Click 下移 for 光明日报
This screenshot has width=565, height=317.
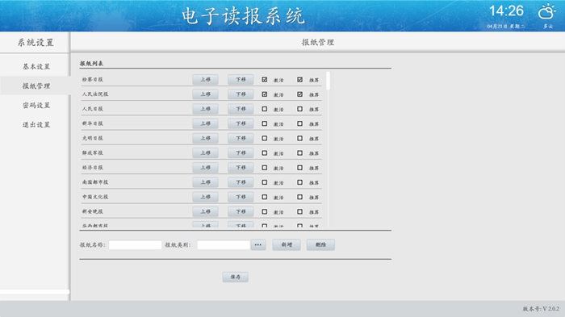(241, 138)
